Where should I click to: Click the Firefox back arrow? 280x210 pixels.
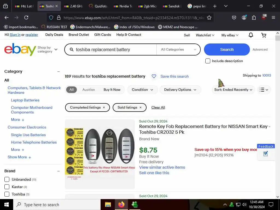pos(7,17)
